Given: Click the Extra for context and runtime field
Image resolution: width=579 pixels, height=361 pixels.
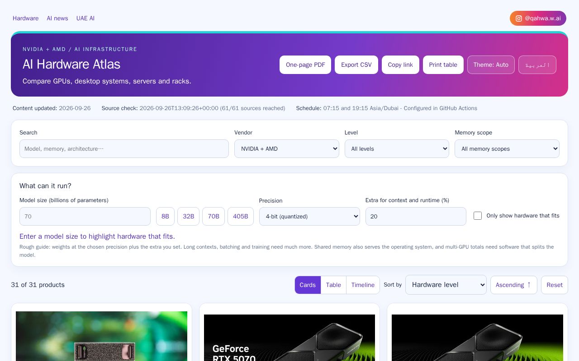Looking at the screenshot, I should click(416, 216).
